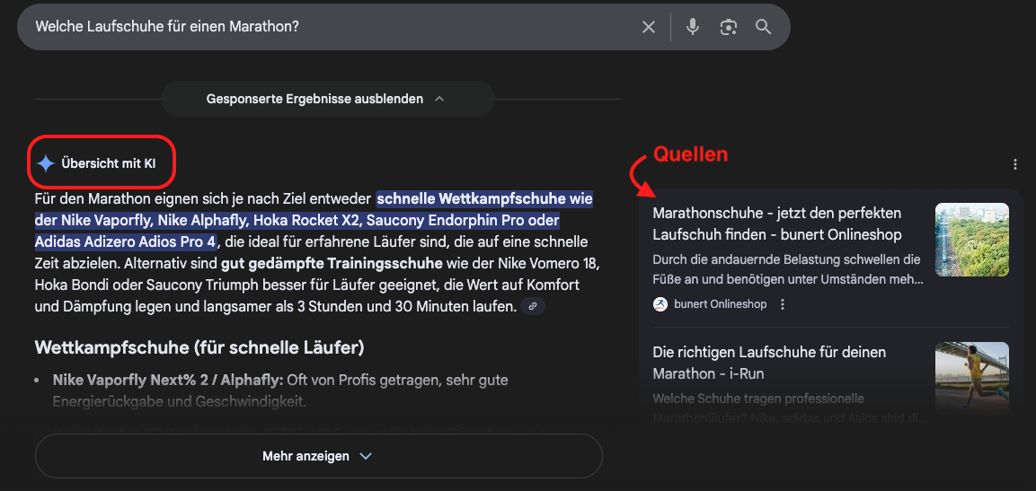This screenshot has height=491, width=1036.
Task: Open image search via the camera lens icon
Action: (x=728, y=27)
